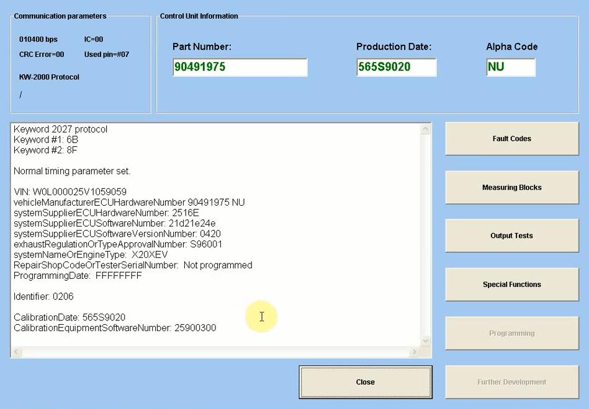Click the 'Part Number:' label
589x409 pixels.
pyautogui.click(x=202, y=46)
